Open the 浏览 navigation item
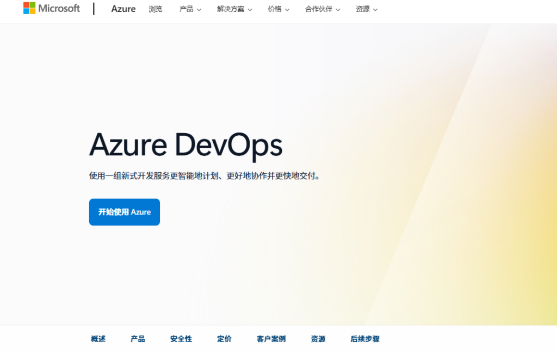Viewport: 557px width, 353px height. (x=155, y=9)
